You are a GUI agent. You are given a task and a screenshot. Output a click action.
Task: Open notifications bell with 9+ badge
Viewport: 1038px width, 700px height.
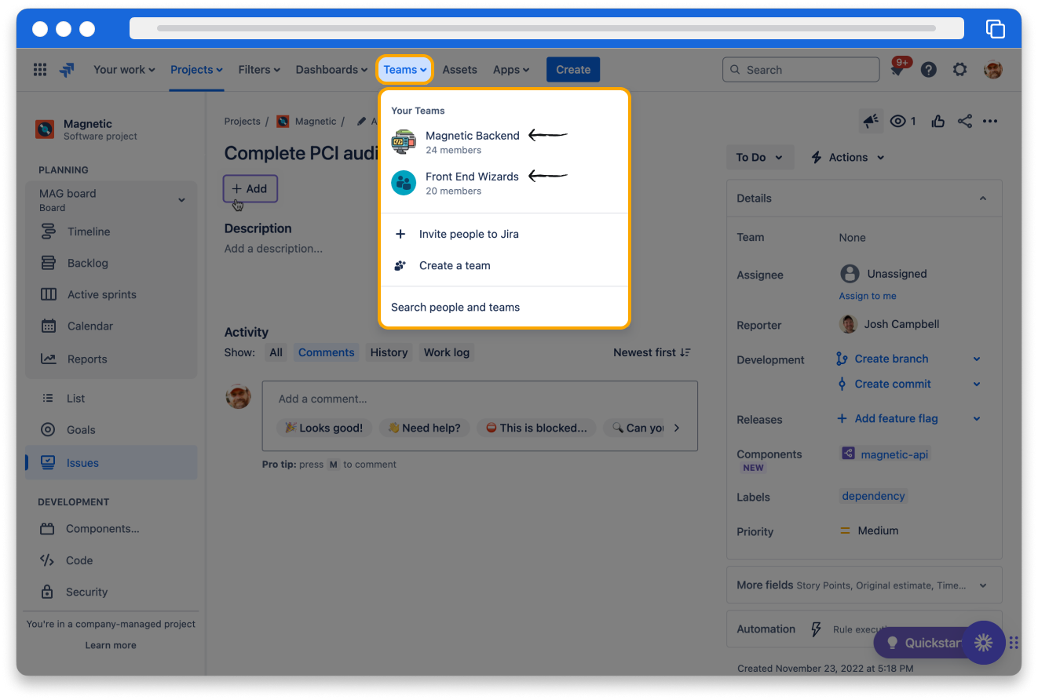[x=897, y=70]
